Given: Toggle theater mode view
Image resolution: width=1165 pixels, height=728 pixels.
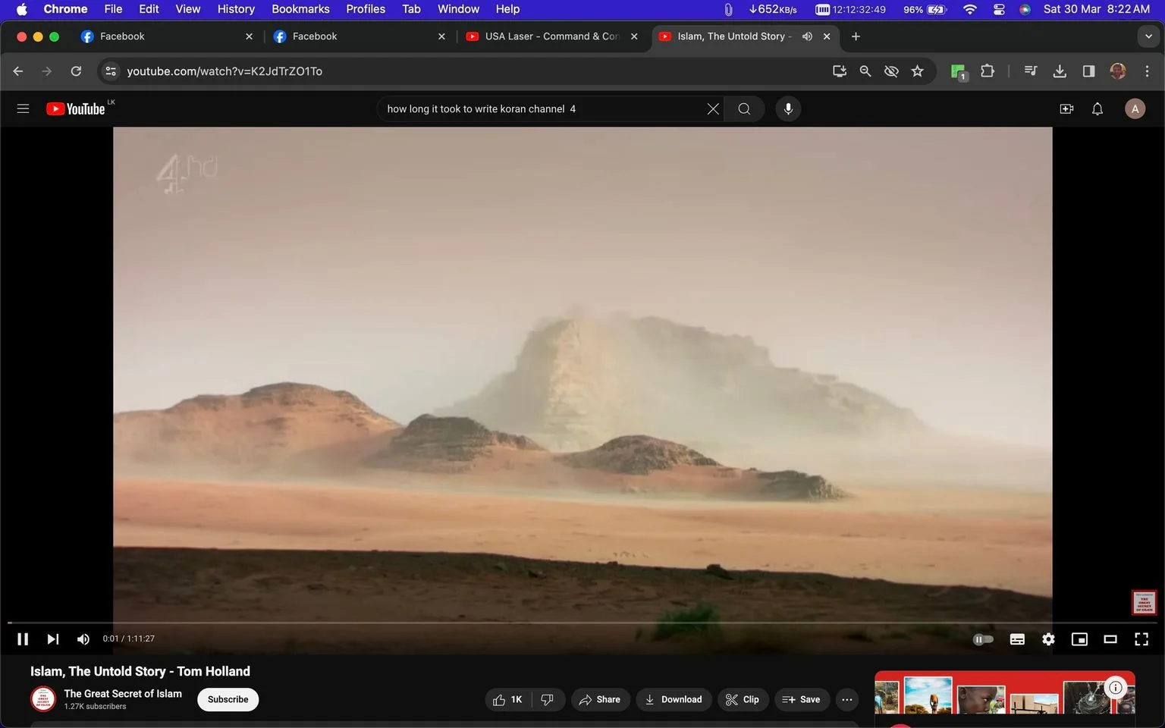Looking at the screenshot, I should [x=1110, y=639].
